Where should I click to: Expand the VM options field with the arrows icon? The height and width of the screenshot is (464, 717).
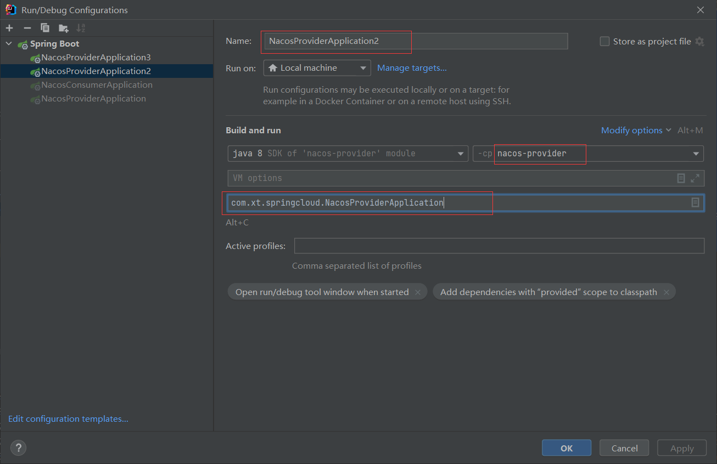pos(695,178)
